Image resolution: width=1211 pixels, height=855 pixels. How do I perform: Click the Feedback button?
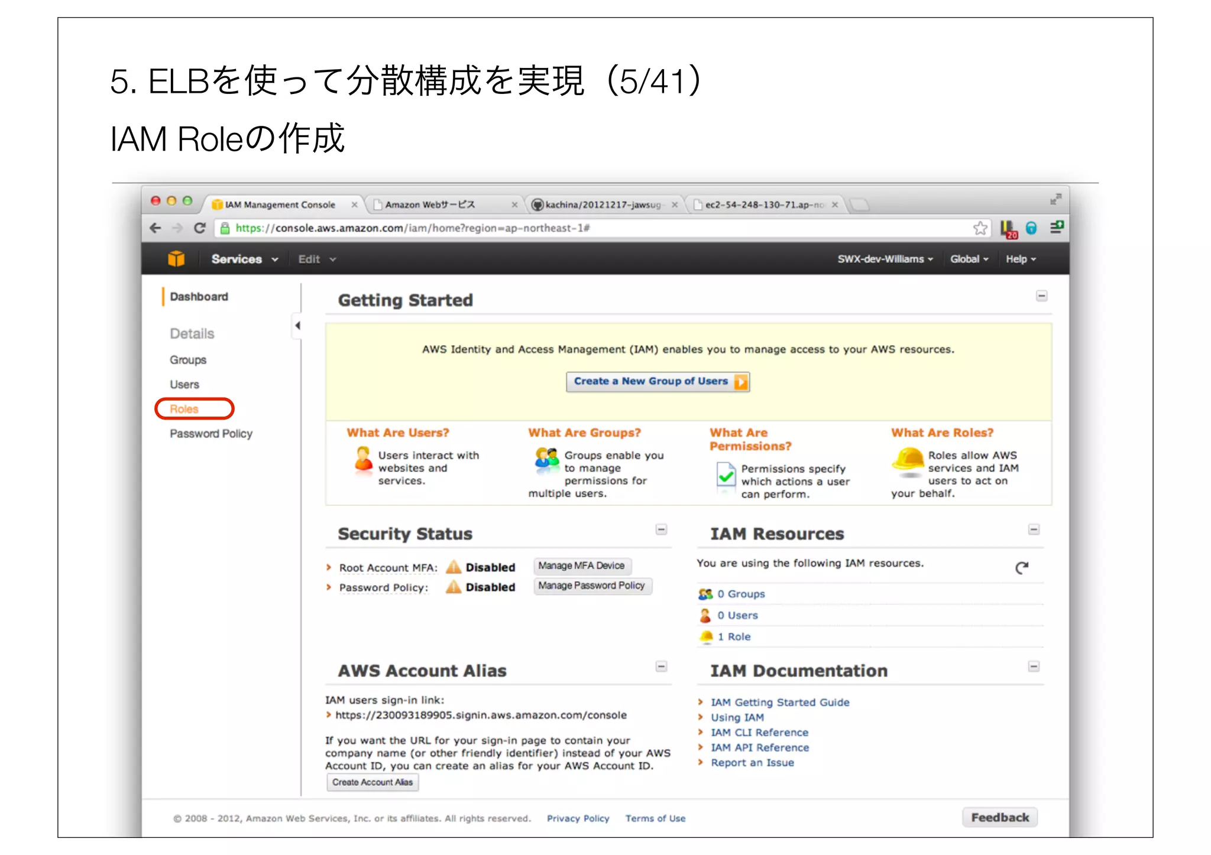tap(1000, 818)
